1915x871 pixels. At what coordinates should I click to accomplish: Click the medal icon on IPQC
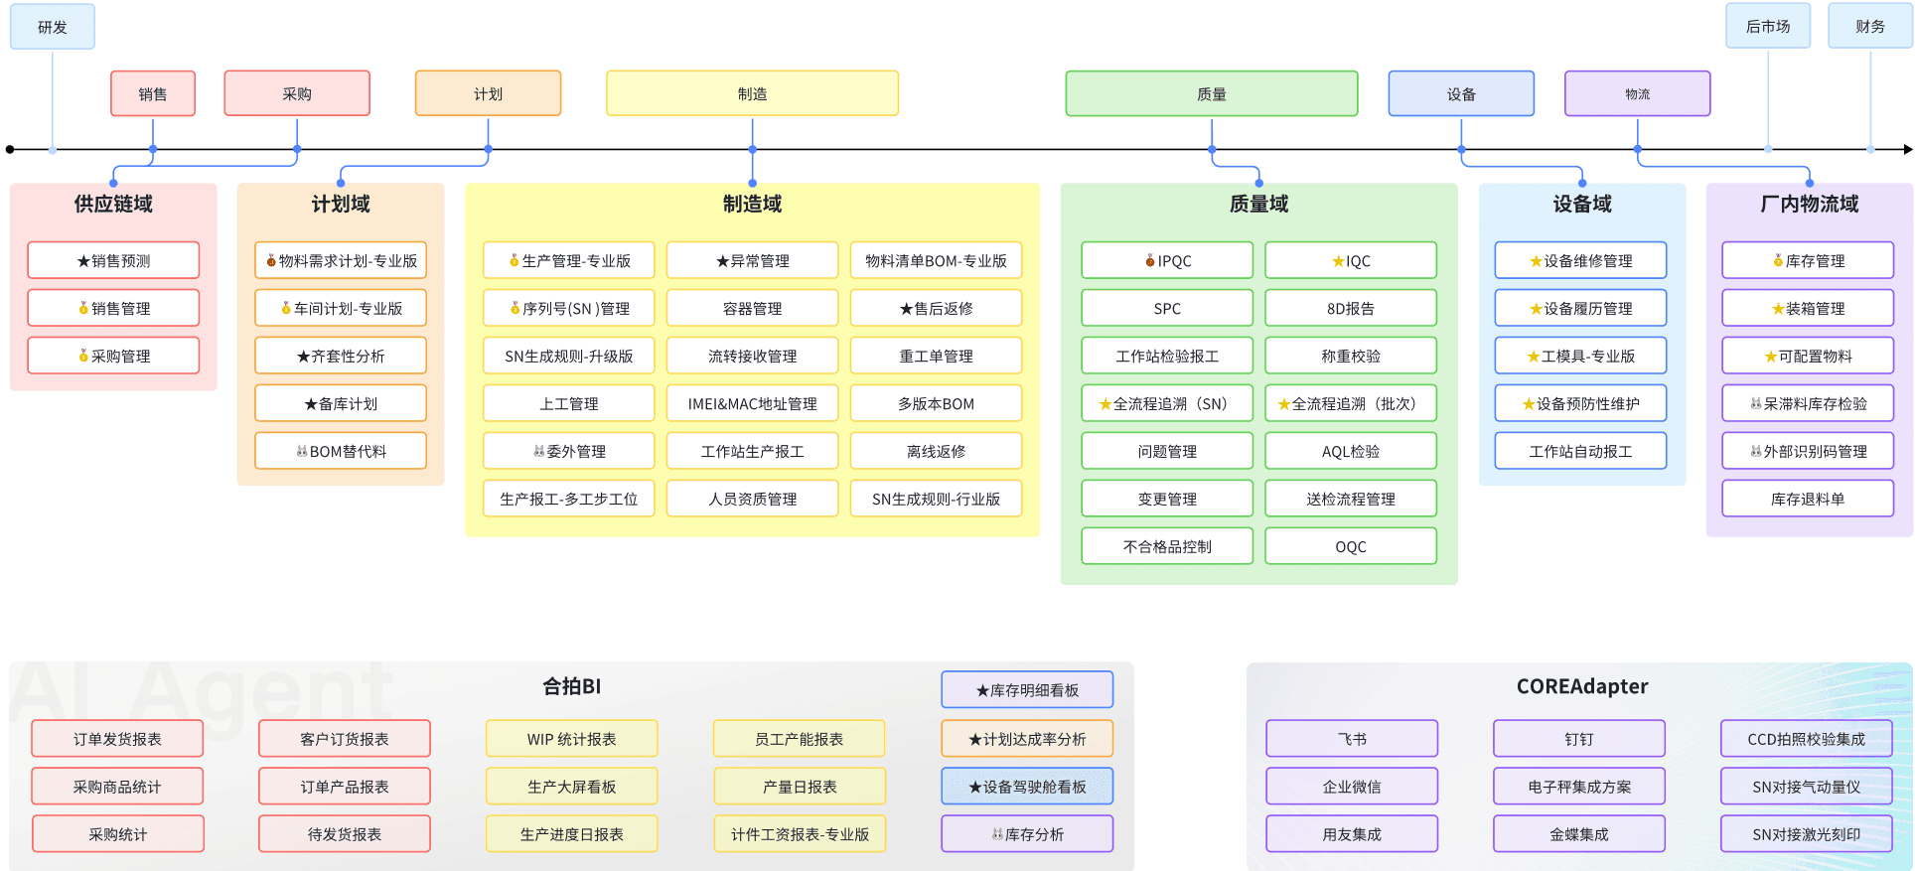point(1150,260)
